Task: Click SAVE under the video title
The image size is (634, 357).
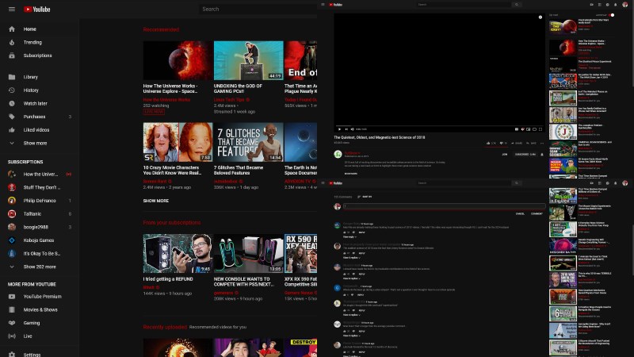Action: (x=531, y=143)
